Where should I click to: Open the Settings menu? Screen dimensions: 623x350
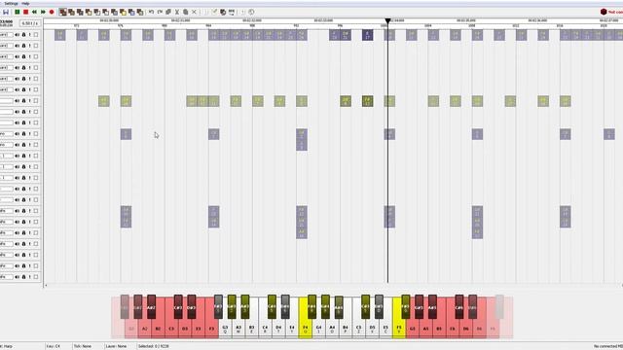pos(11,3)
